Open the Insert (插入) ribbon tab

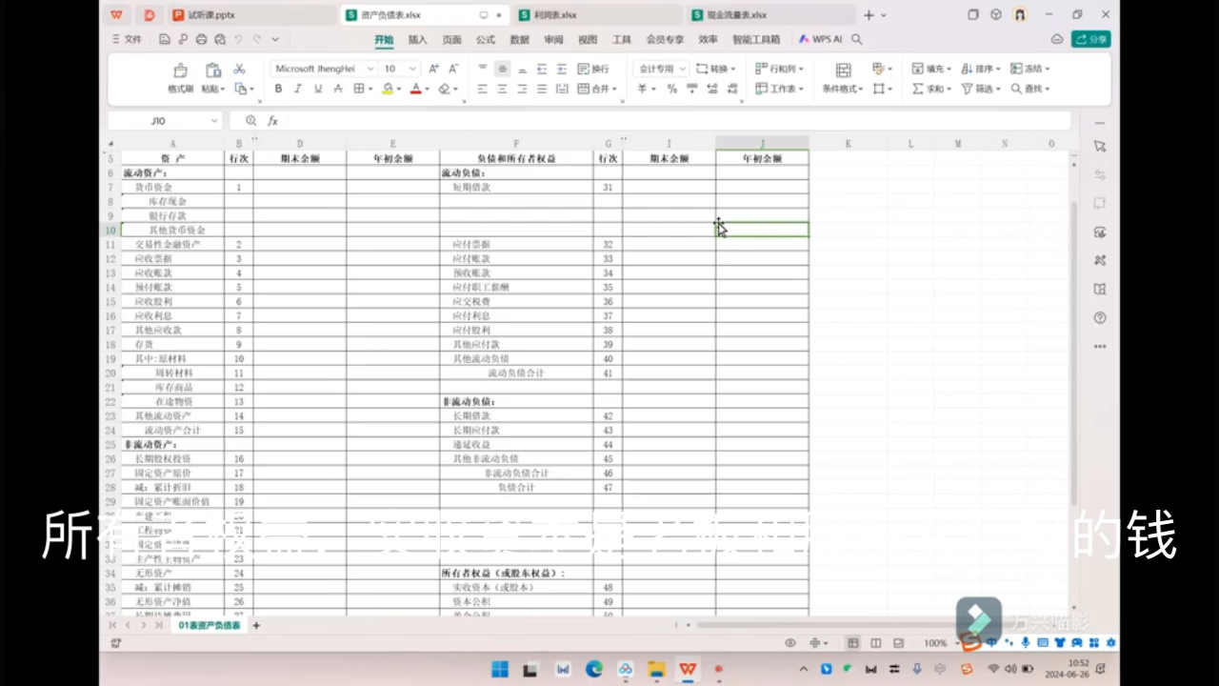click(417, 40)
